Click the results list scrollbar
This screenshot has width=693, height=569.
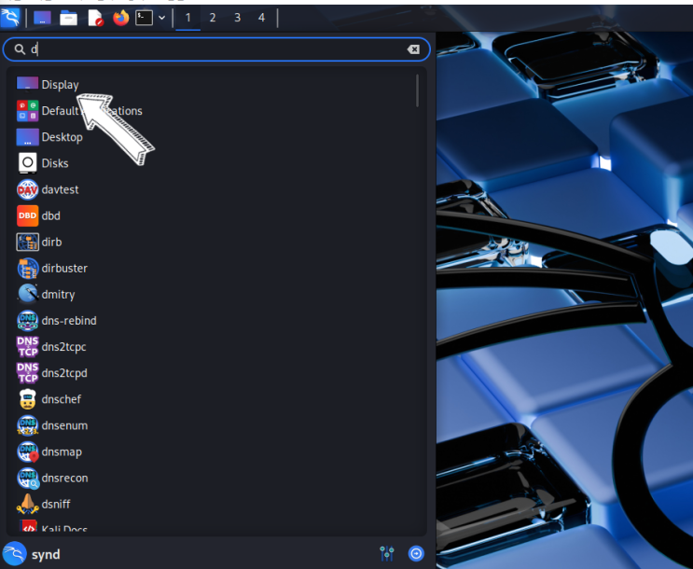coord(417,90)
